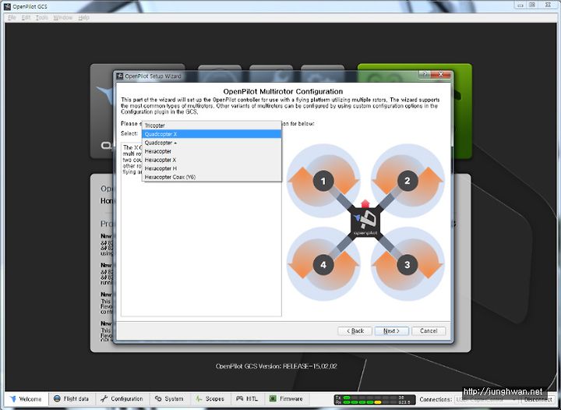The image size is (561, 410).
Task: Go to the next wizard page
Action: point(391,331)
